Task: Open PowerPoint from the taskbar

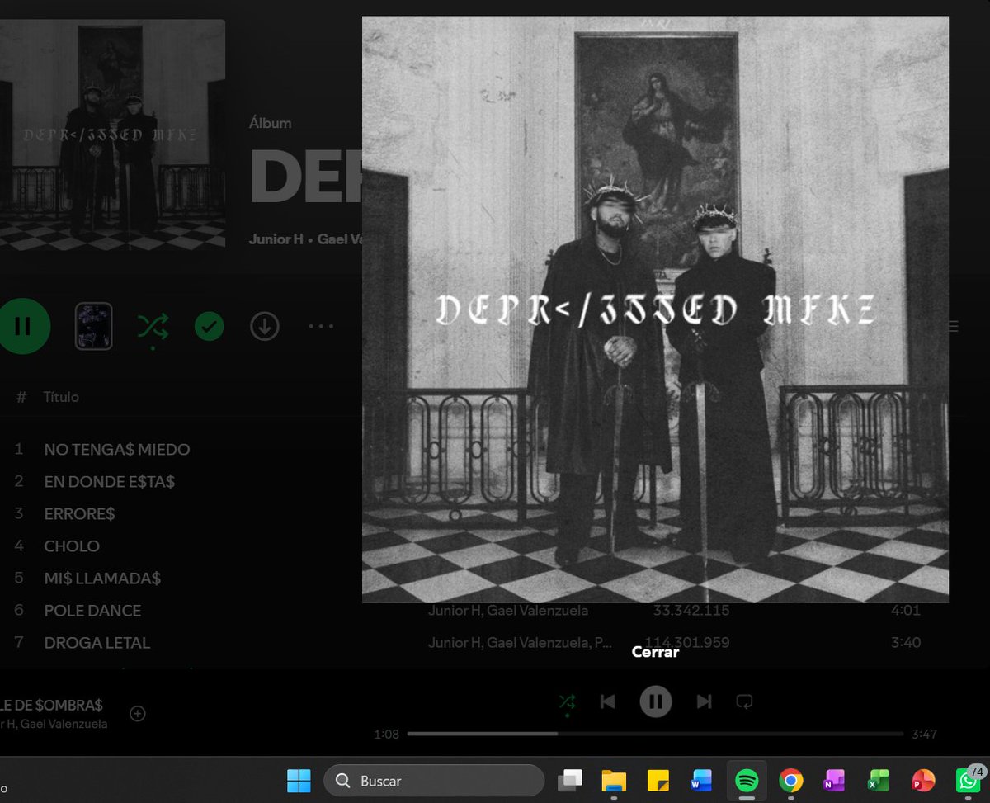Action: tap(923, 781)
